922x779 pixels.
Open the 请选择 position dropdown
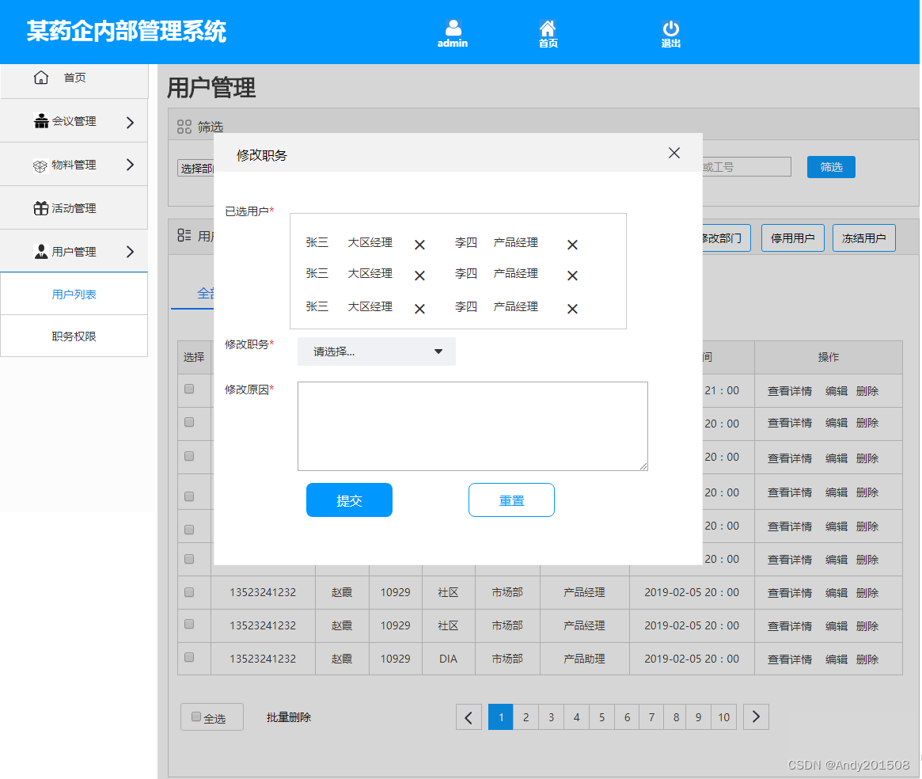(376, 351)
